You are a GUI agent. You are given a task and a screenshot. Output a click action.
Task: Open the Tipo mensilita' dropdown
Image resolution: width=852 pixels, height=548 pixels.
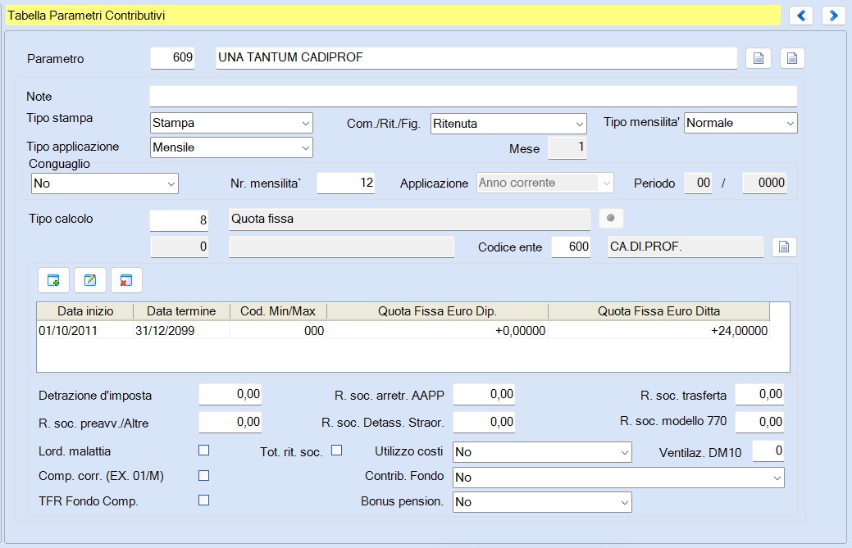[x=740, y=123]
